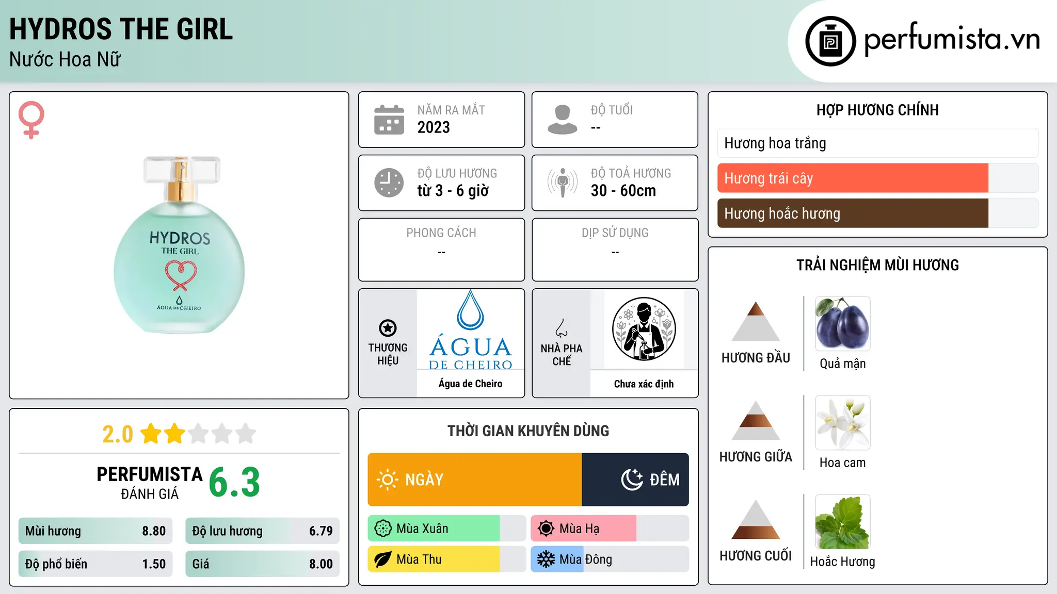Click the sillage icon for Độ toả hương
Viewport: 1057px width, 594px height.
(x=563, y=183)
